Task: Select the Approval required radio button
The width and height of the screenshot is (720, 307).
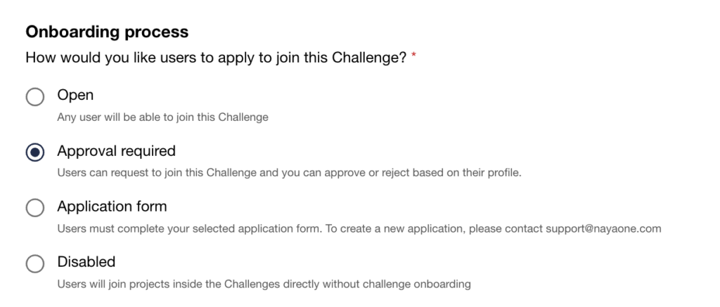Action: [35, 152]
